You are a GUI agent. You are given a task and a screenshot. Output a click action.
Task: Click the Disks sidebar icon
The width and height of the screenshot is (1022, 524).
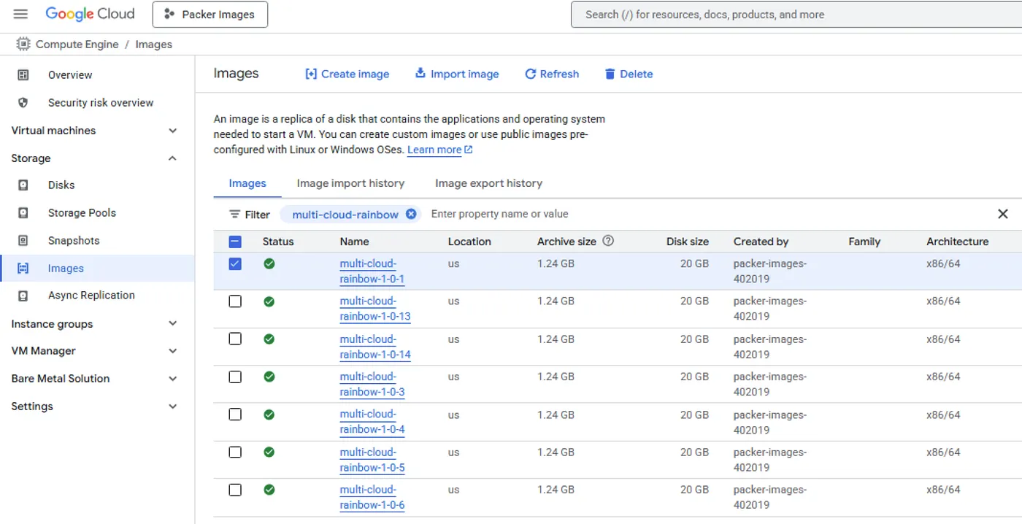(23, 185)
